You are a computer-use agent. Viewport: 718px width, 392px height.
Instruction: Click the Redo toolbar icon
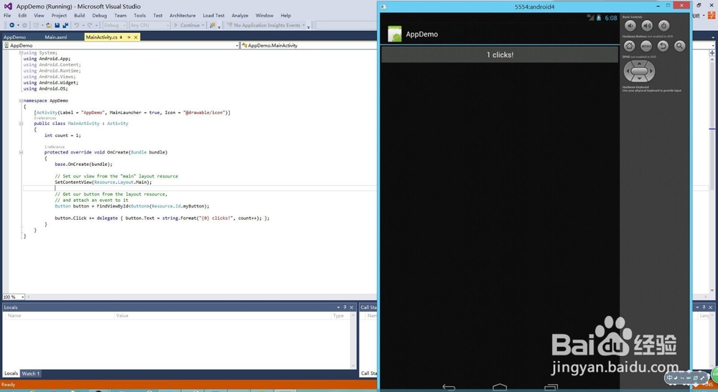tap(90, 25)
